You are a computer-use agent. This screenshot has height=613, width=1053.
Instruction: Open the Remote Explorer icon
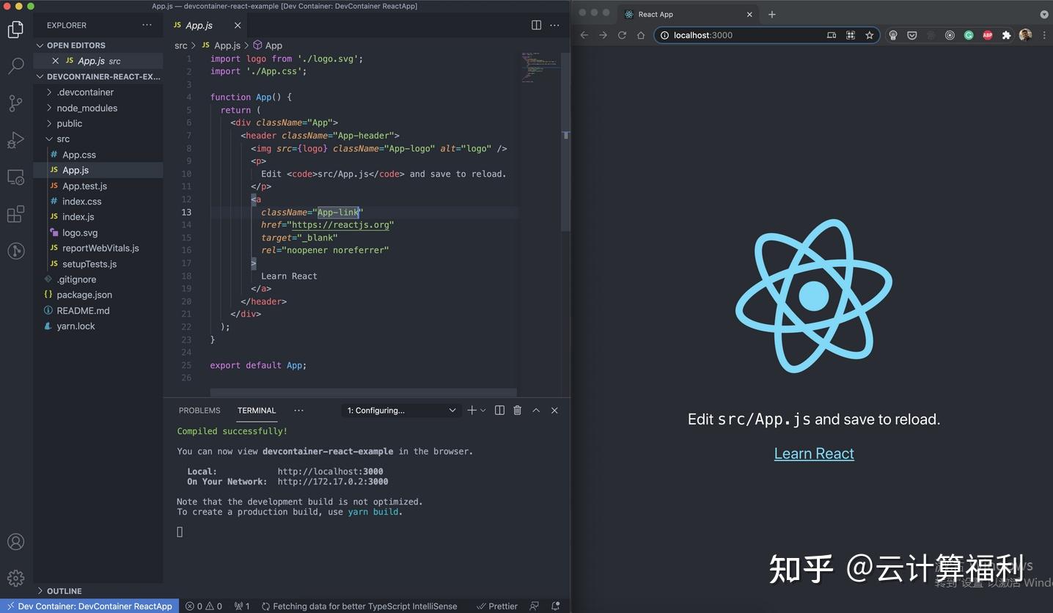[x=15, y=177]
